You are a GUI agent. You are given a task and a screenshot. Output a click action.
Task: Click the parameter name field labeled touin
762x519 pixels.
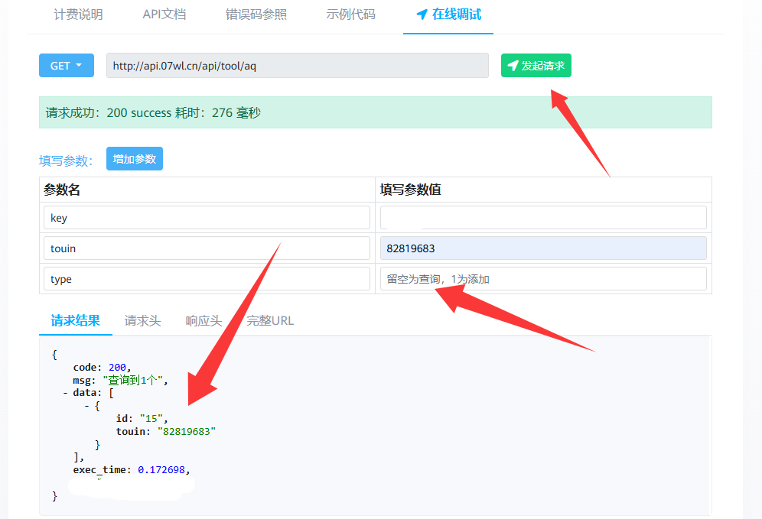click(207, 248)
